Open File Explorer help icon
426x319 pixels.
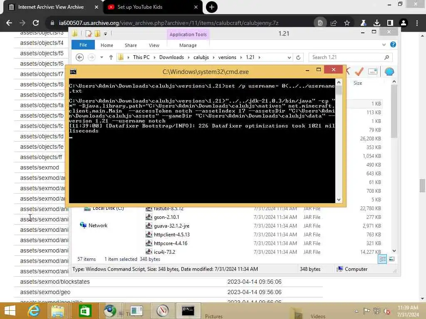[x=393, y=44]
